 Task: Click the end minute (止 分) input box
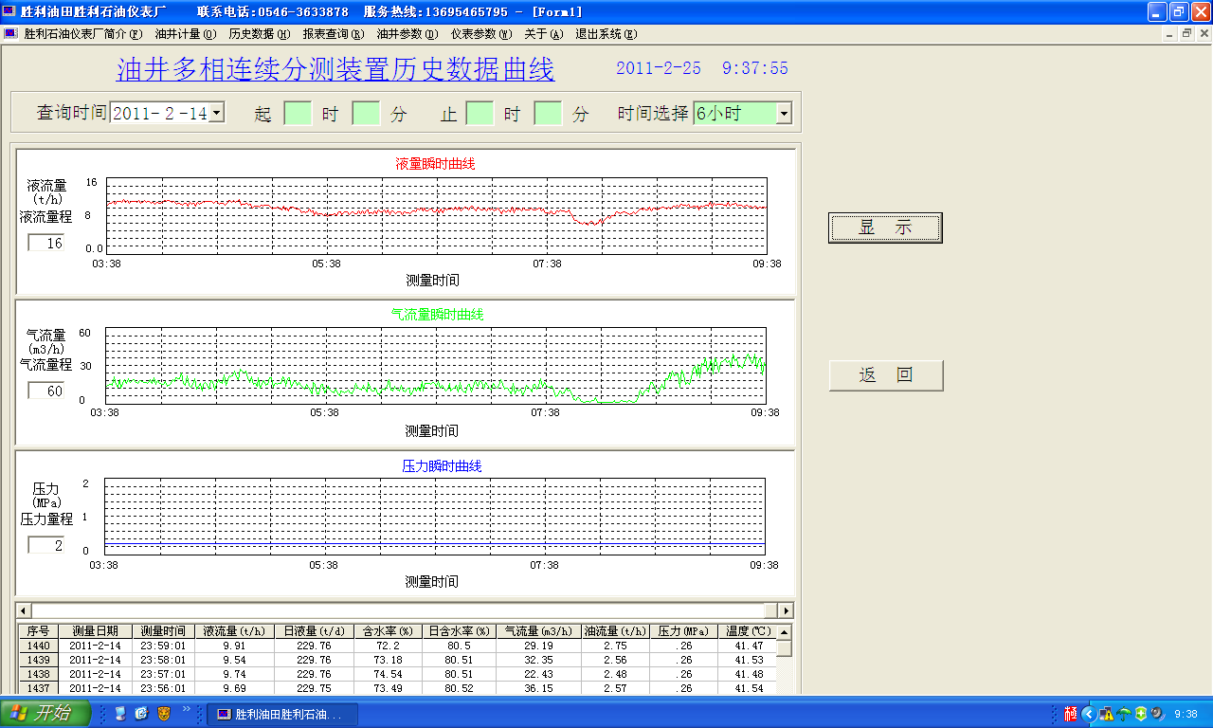coord(548,114)
